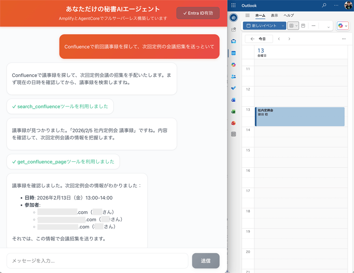Viewport: 354px width, 273px height.
Task: Jump to today with the 今日 button
Action: click(262, 39)
